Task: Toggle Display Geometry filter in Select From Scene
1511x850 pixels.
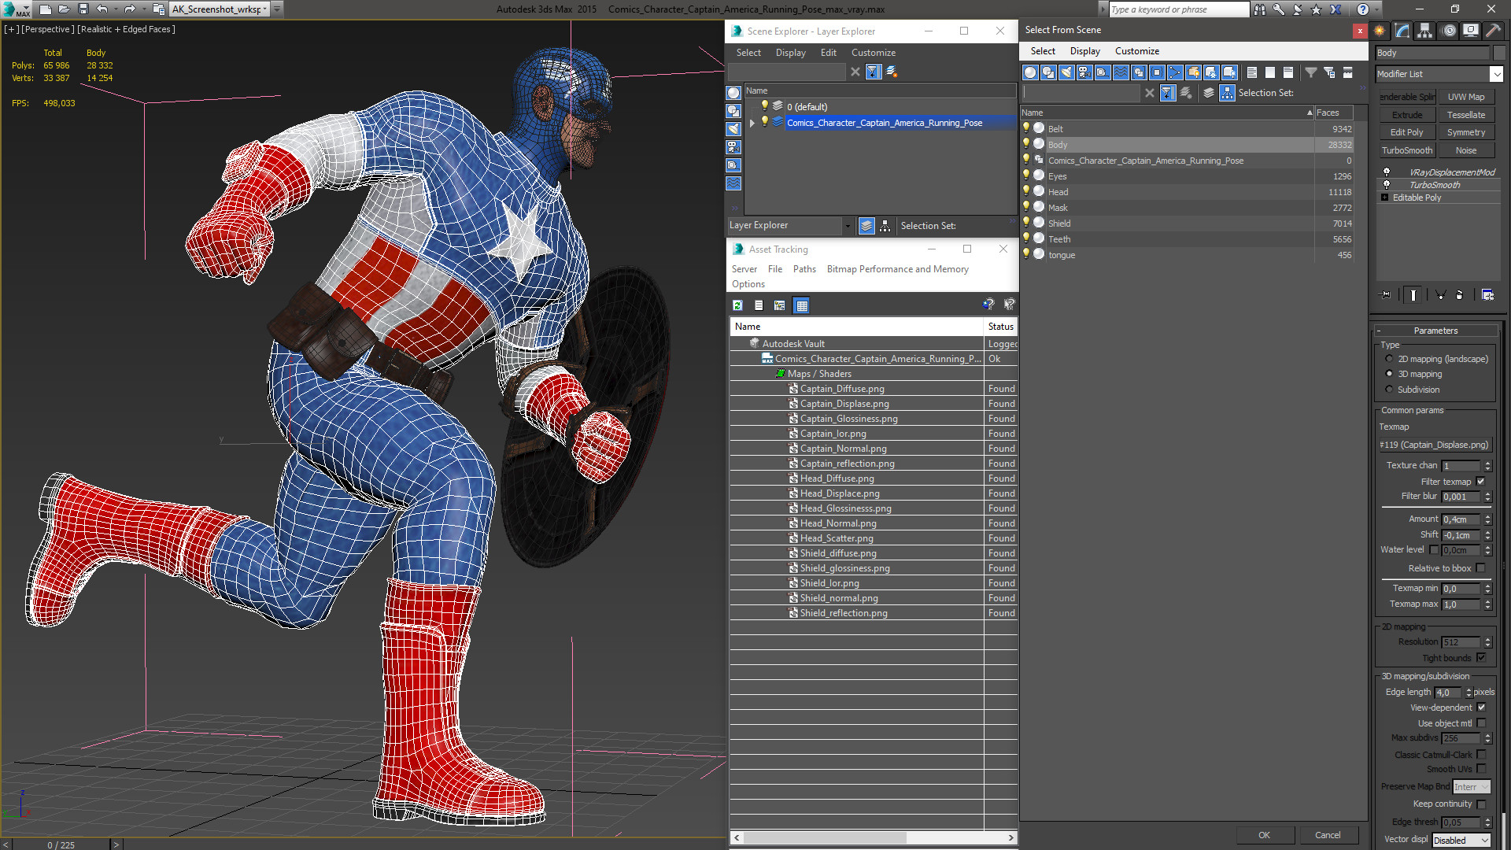Action: pyautogui.click(x=1030, y=72)
